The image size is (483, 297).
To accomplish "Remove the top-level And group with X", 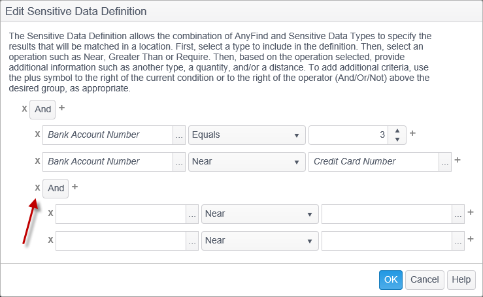I will tap(24, 108).
